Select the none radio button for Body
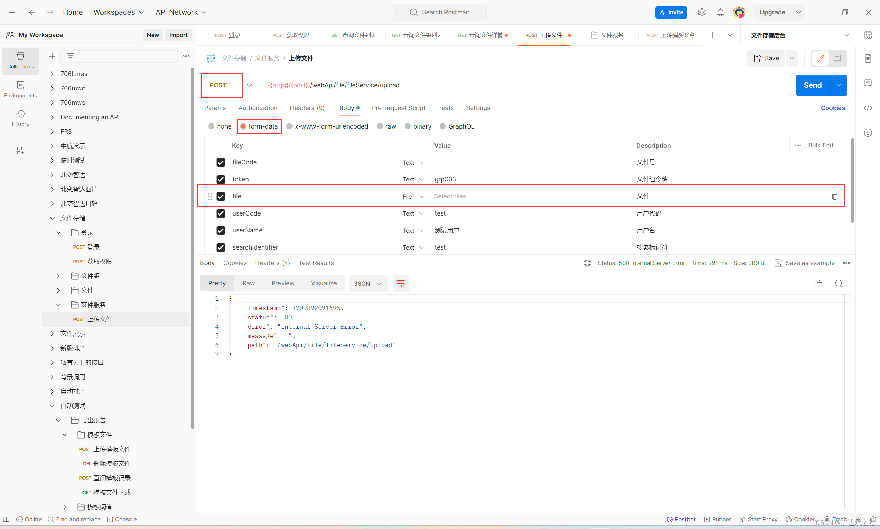The height and width of the screenshot is (529, 880). pyautogui.click(x=212, y=126)
